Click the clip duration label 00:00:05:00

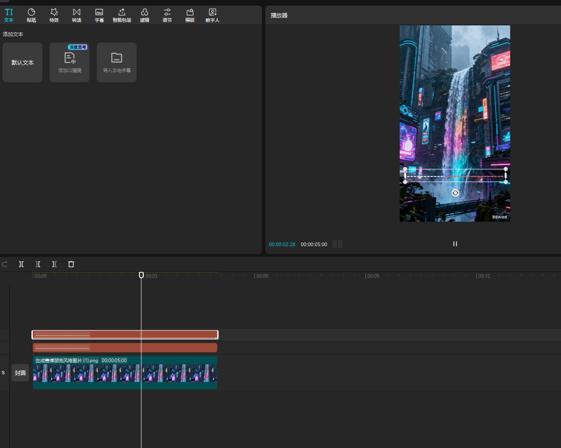[114, 360]
